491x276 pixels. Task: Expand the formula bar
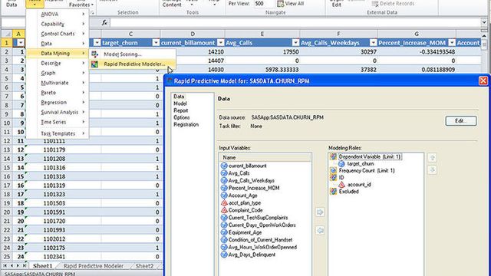click(484, 22)
